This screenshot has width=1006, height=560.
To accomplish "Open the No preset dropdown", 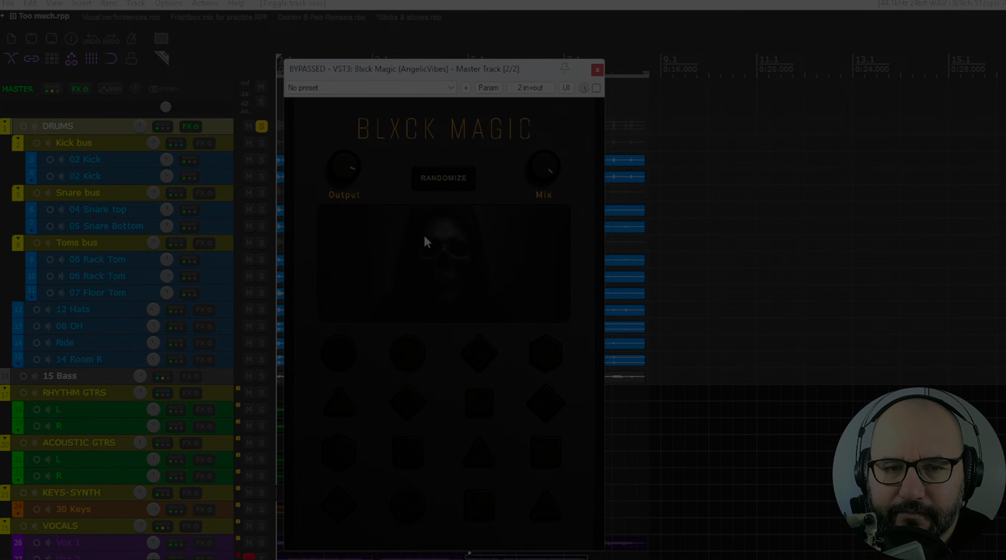I will tap(370, 88).
